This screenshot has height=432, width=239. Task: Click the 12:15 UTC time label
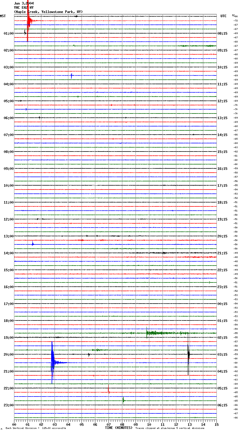222,101
